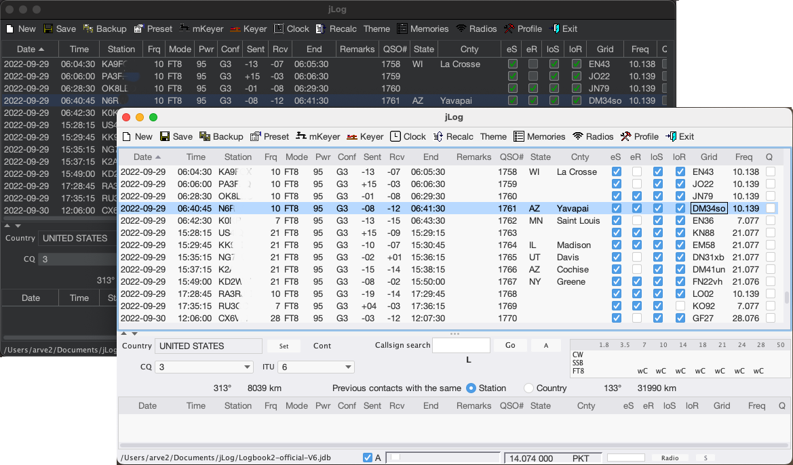Open Radios in the front light window
793x465 pixels.
click(x=593, y=136)
